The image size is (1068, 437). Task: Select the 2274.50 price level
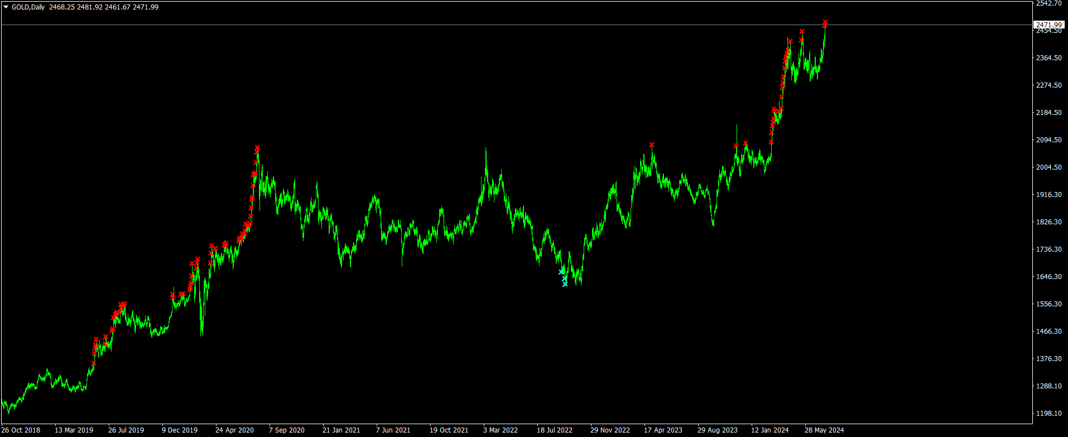pyautogui.click(x=1049, y=85)
